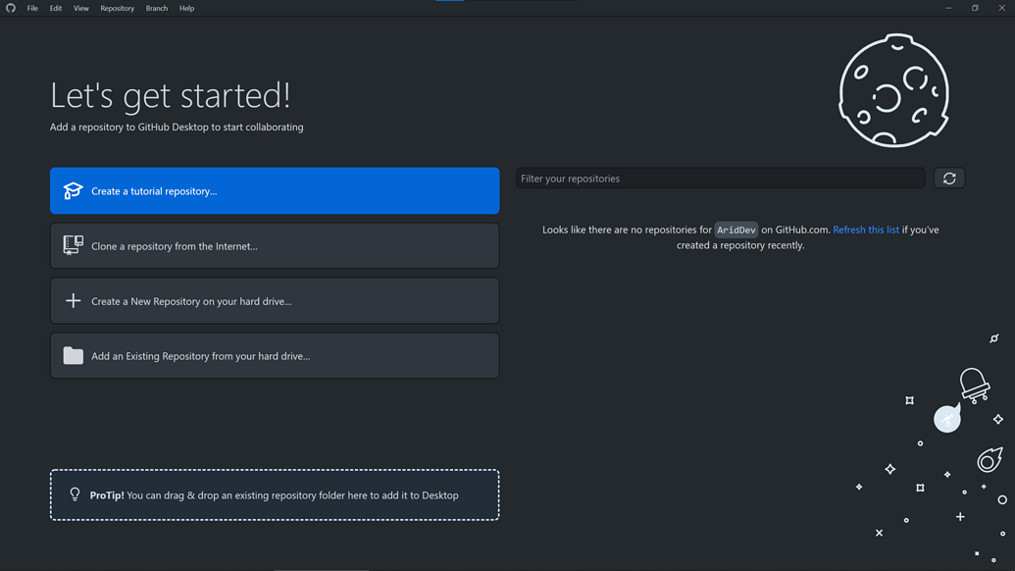Viewport: 1015px width, 571px height.
Task: Open the Repository menu
Action: tap(117, 8)
